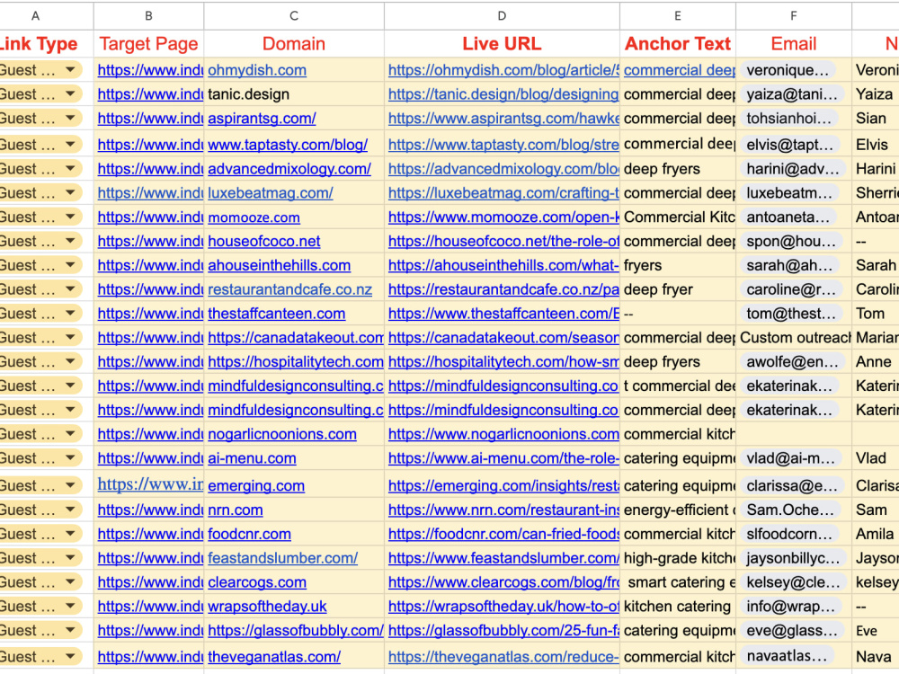The height and width of the screenshot is (674, 899).
Task: Open the momooze.com domain link
Action: tap(254, 217)
